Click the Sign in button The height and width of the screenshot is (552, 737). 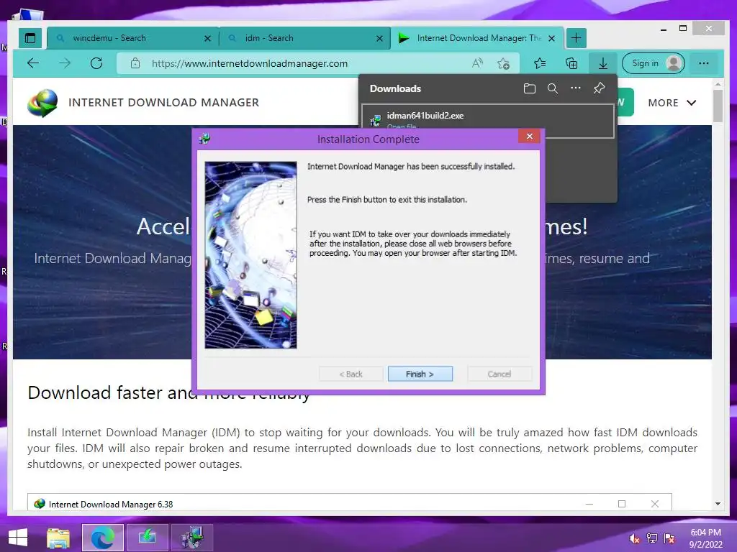pos(654,63)
